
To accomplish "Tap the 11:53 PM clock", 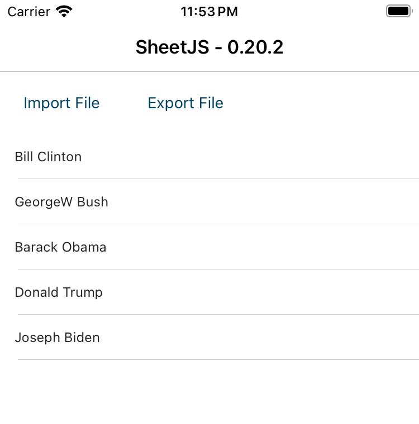I will pyautogui.click(x=209, y=12).
